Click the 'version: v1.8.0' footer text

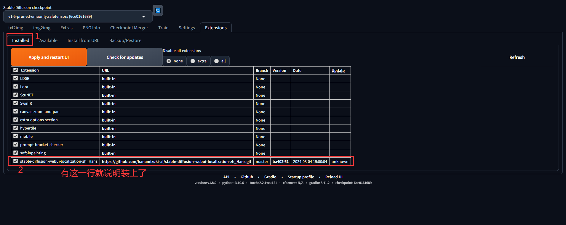pyautogui.click(x=205, y=183)
